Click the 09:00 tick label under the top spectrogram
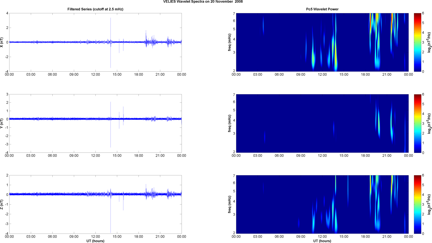Image resolution: width=432 pixels, height=243 pixels. coord(301,75)
